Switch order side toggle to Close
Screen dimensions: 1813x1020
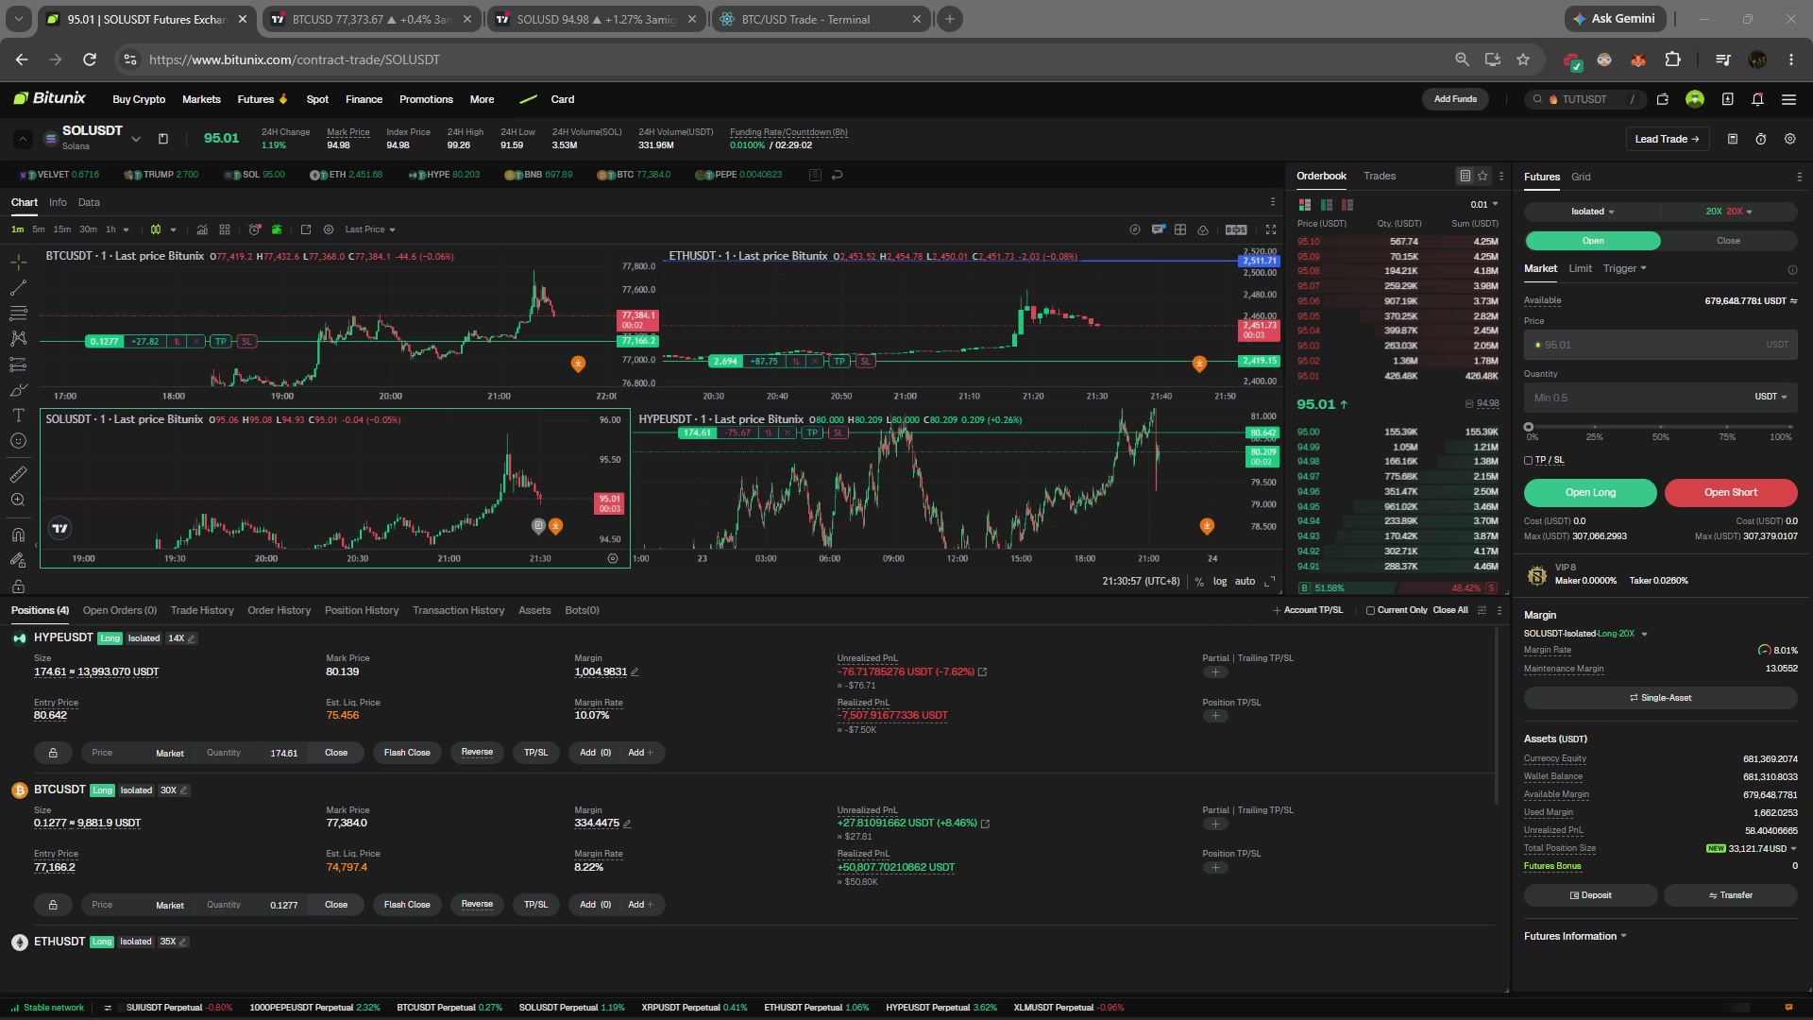[1728, 241]
